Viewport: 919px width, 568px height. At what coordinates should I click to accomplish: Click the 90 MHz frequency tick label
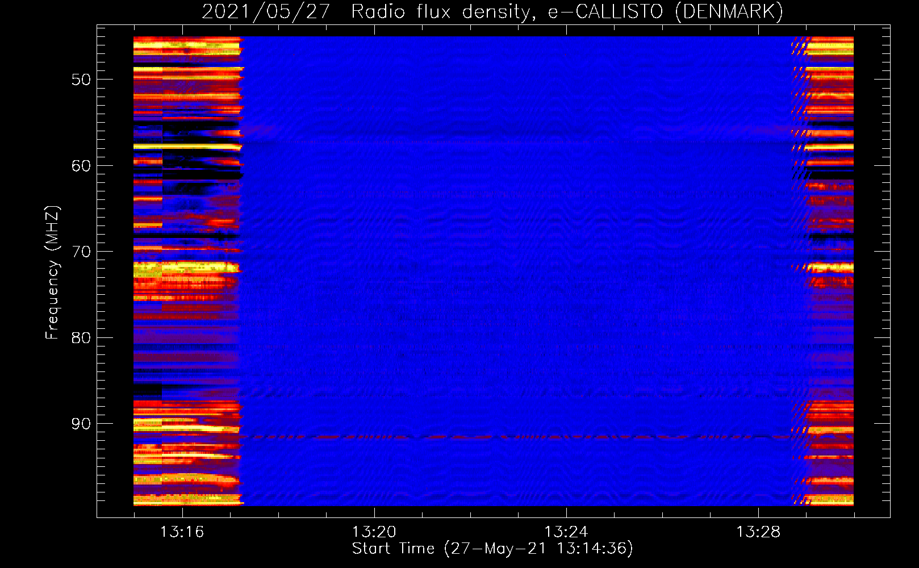(81, 424)
